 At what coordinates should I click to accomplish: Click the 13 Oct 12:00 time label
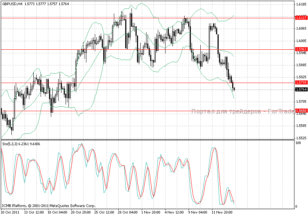coord(34,212)
